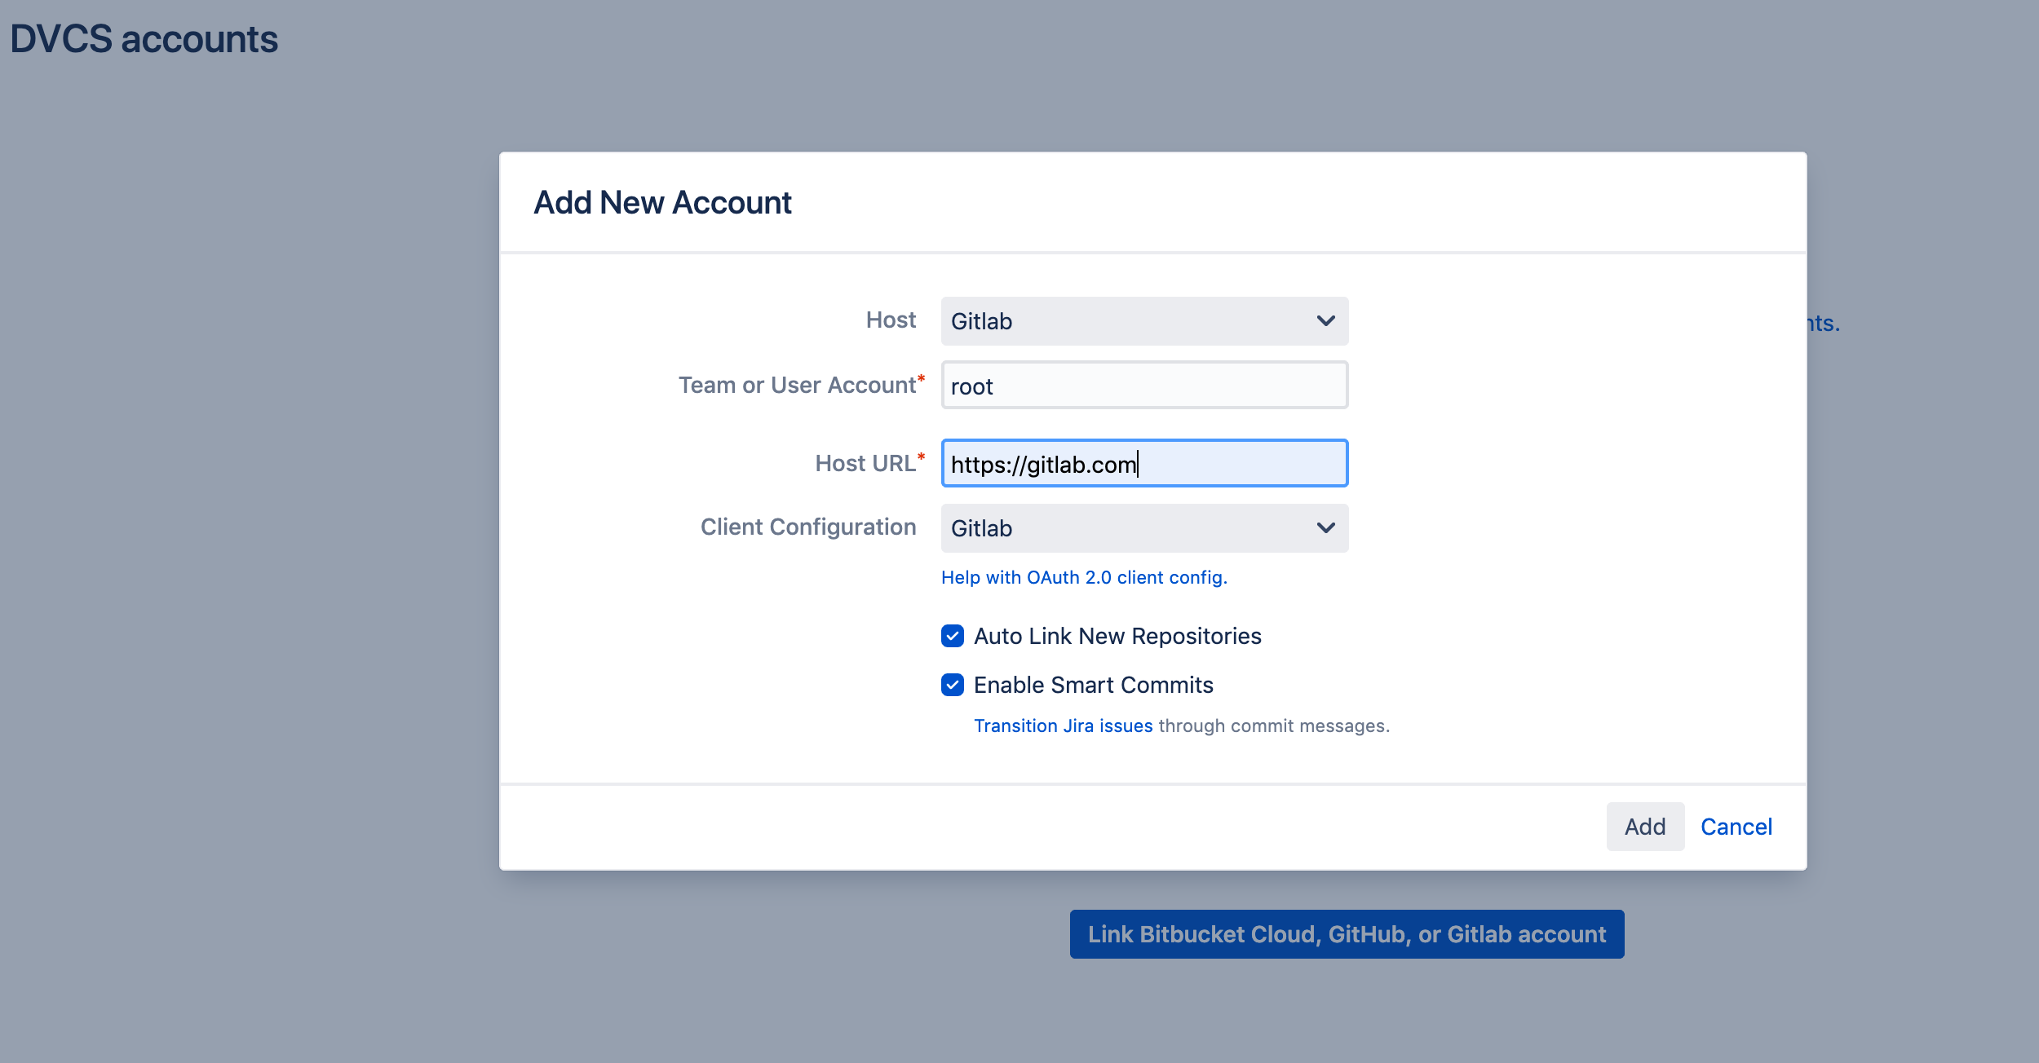Cancel the Add New Account dialog
The height and width of the screenshot is (1063, 2039).
click(1736, 827)
